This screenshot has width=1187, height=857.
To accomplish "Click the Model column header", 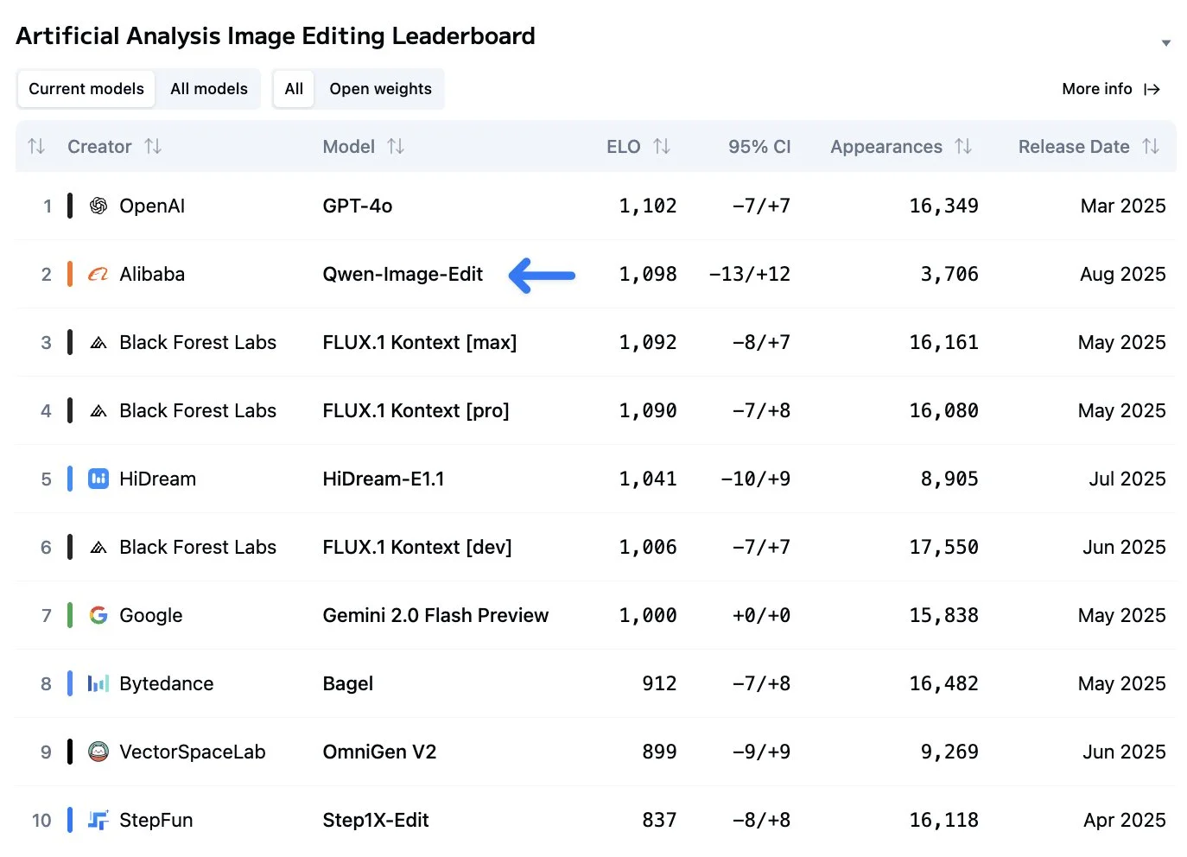I will click(348, 146).
